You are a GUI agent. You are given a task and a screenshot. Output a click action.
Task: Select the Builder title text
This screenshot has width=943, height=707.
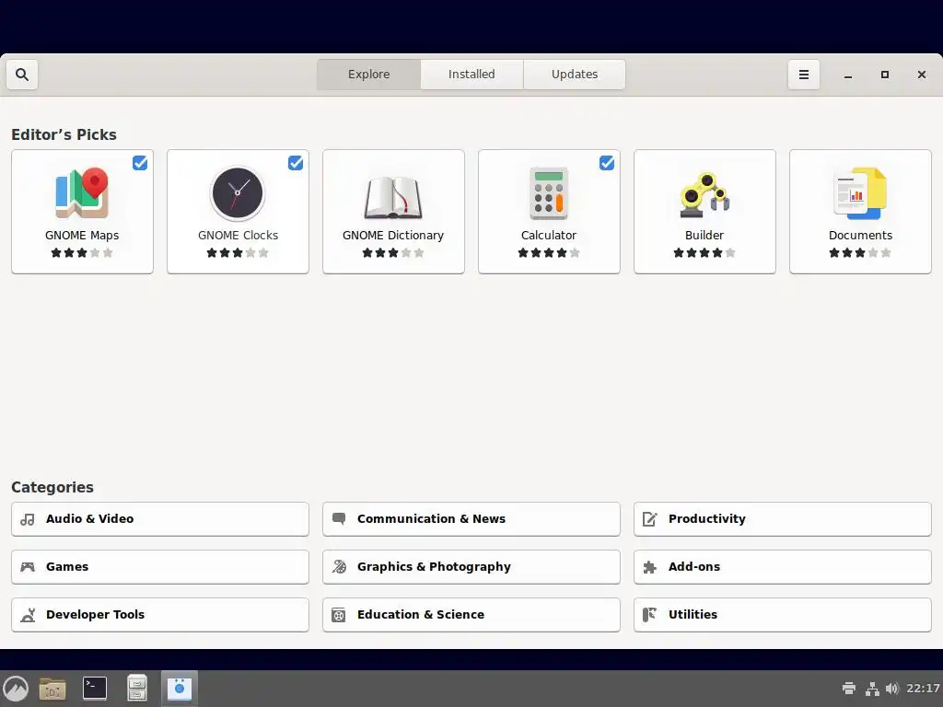tap(704, 235)
